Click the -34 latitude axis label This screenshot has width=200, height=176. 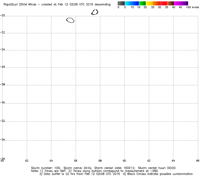pos(2,139)
